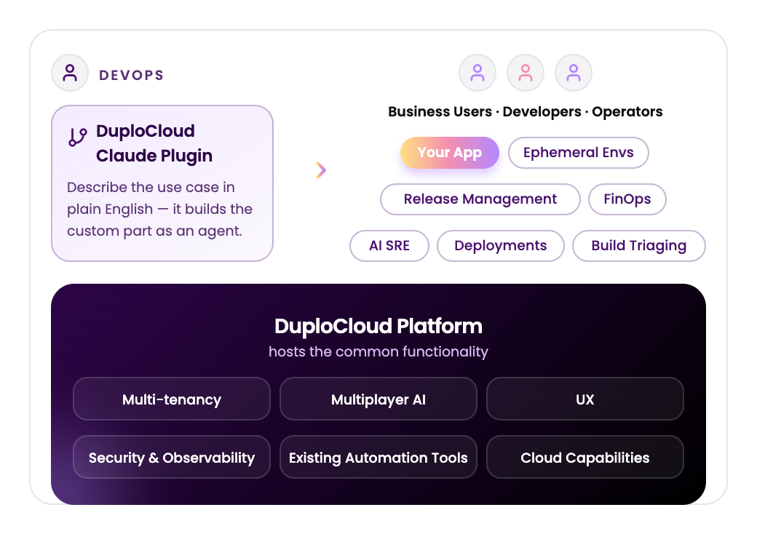Click the Existing Automation Tools tile
This screenshot has height=534, width=757.
378,458
